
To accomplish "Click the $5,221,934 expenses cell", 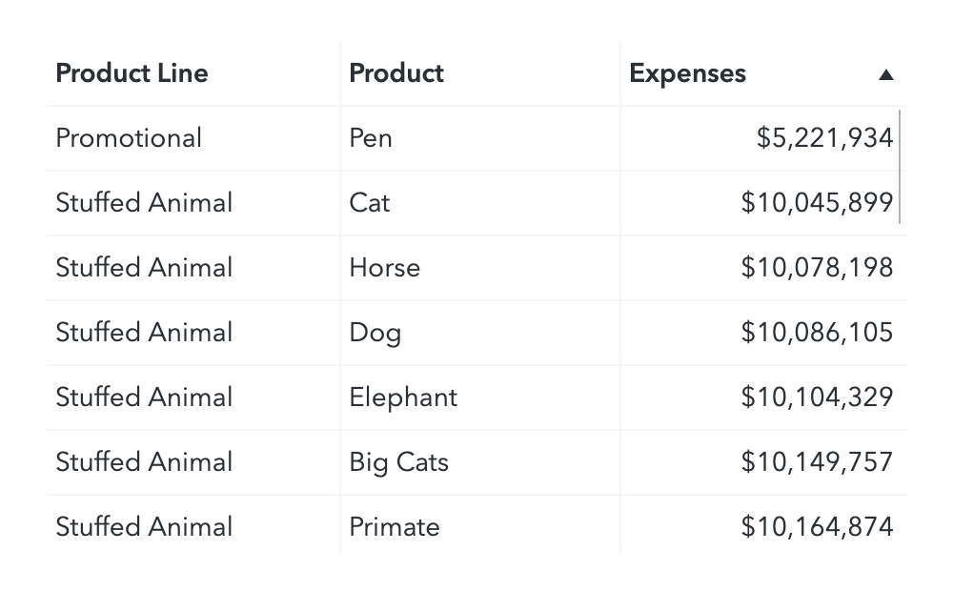I will coord(824,138).
